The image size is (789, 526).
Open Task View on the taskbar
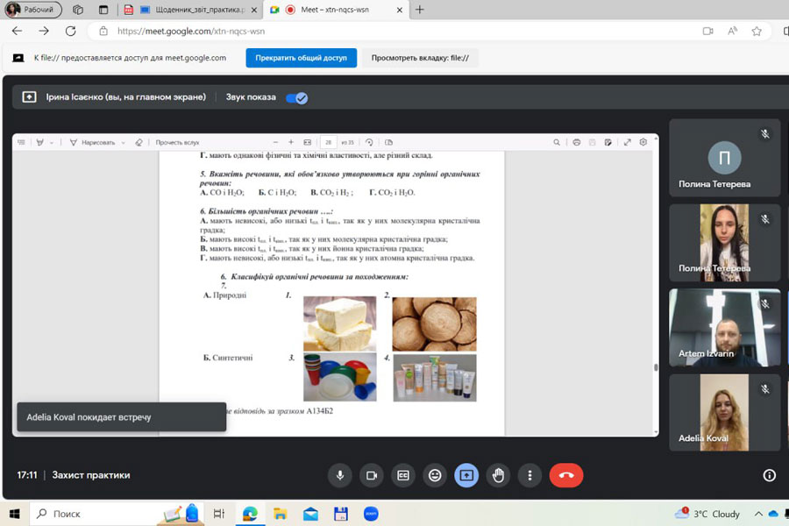point(219,514)
